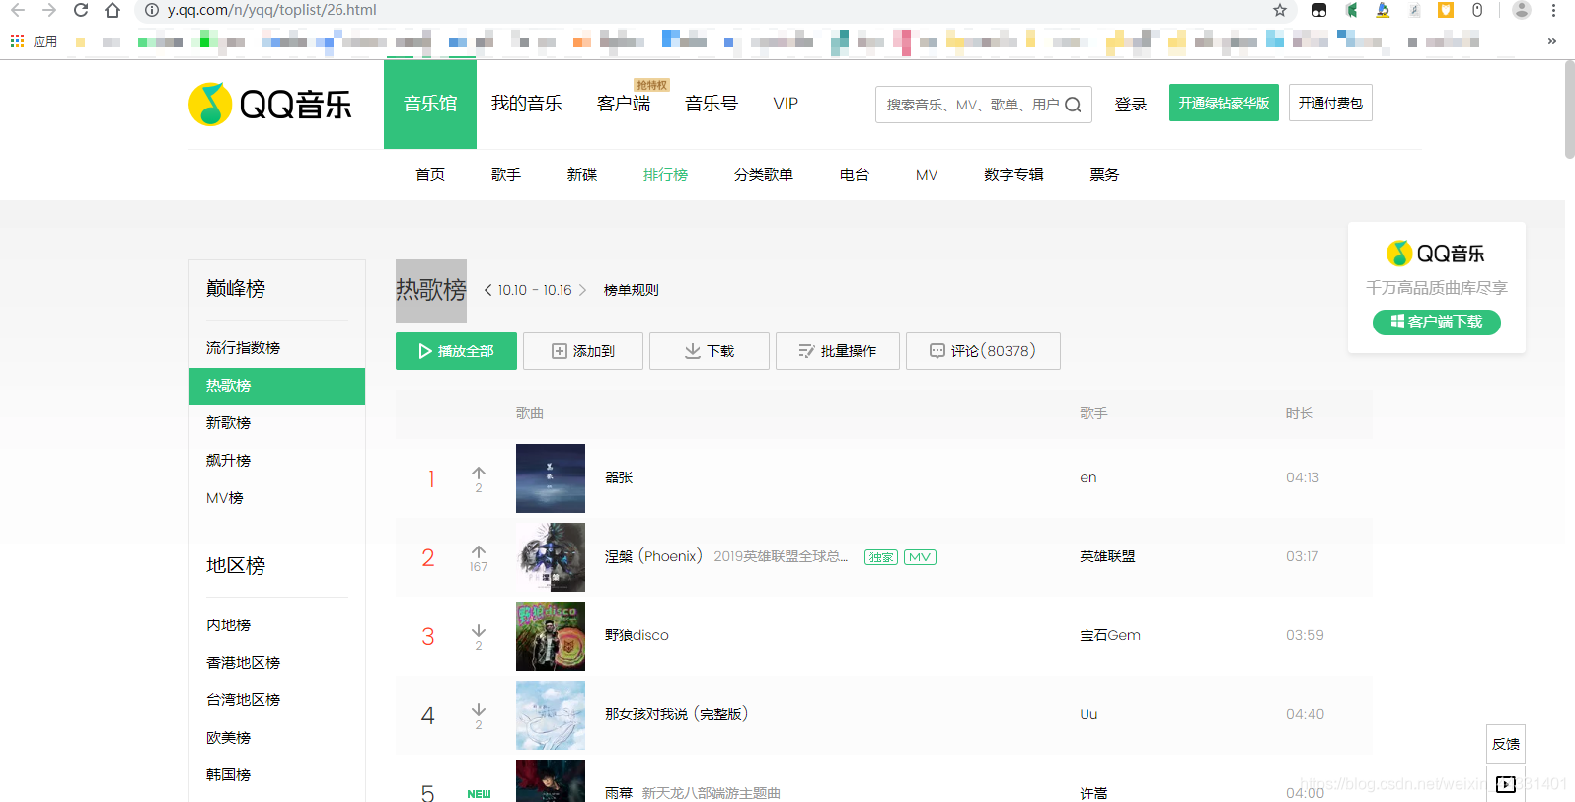This screenshot has width=1575, height=802.
Task: Go to 歌手 in the sub navigation
Action: coord(506,175)
